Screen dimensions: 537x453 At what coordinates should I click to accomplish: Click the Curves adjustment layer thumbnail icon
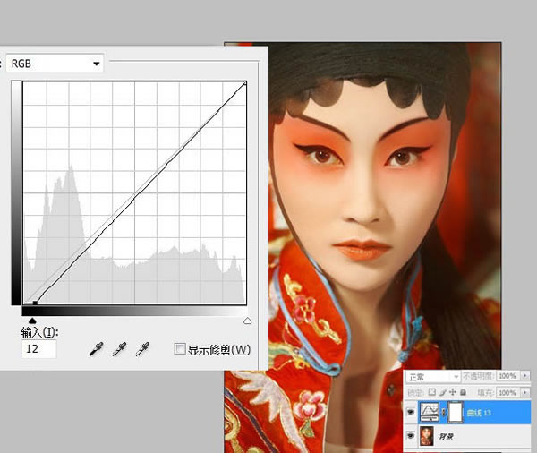pyautogui.click(x=430, y=412)
